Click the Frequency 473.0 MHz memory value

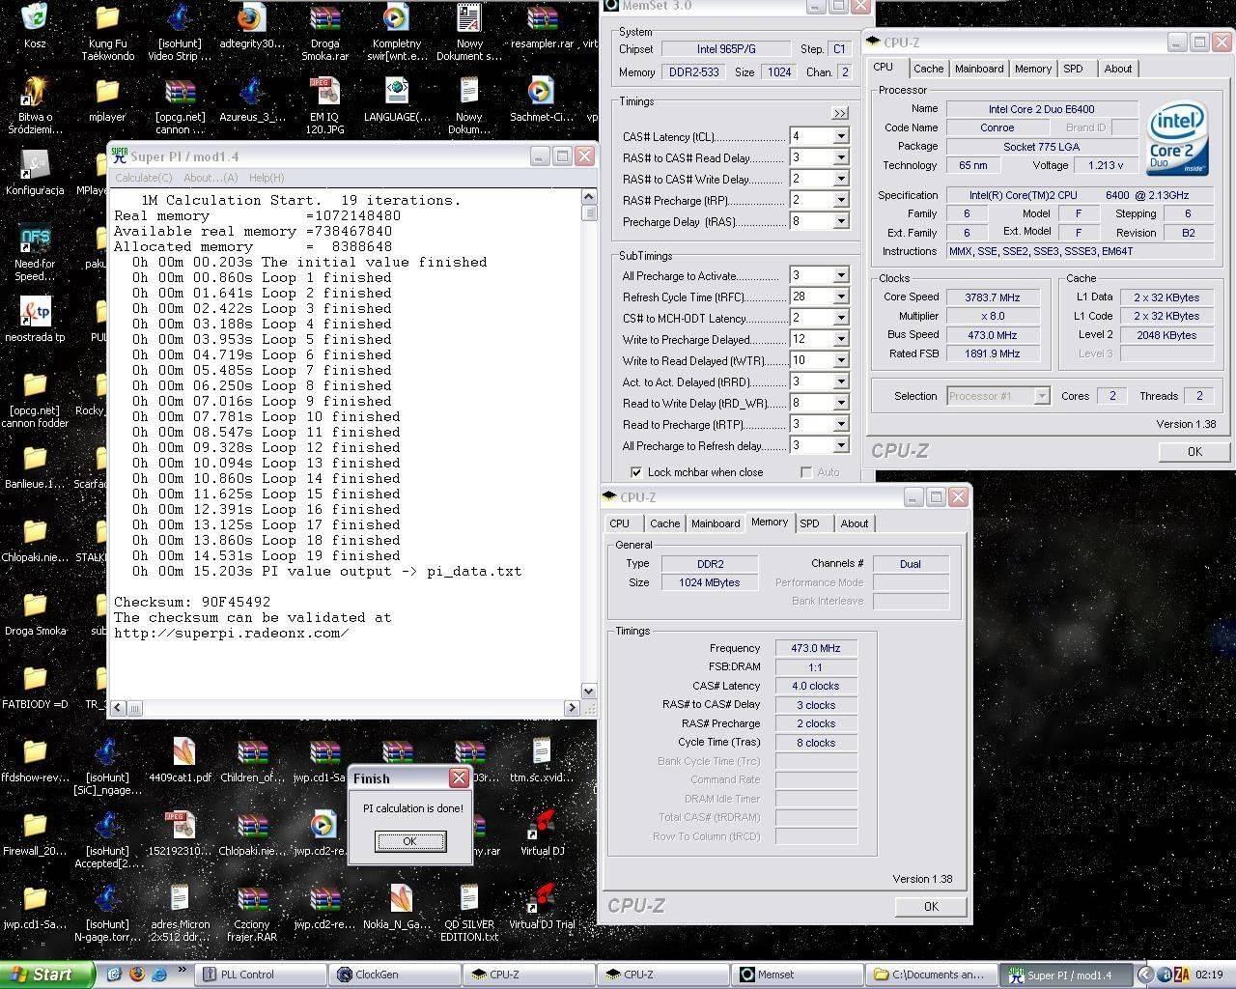coord(816,648)
